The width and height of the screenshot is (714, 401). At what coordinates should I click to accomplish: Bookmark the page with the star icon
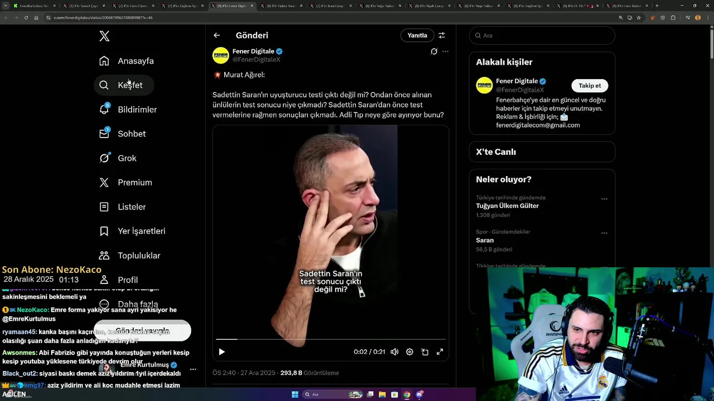[x=639, y=18]
